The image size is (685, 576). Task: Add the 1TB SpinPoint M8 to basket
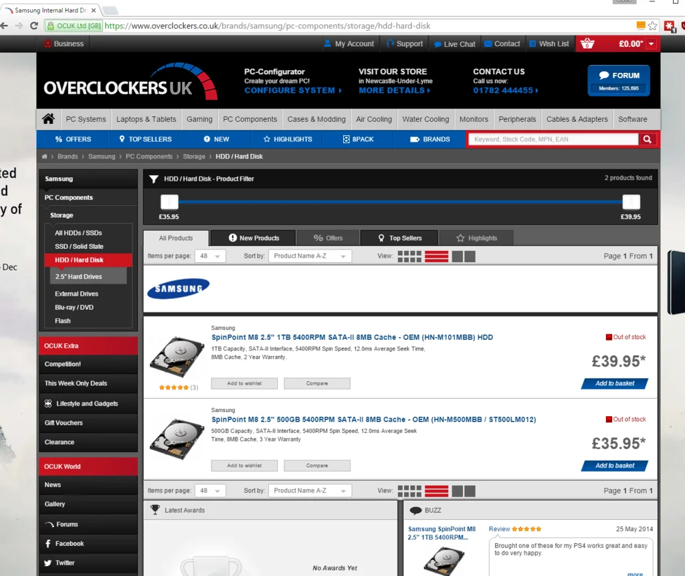[615, 383]
